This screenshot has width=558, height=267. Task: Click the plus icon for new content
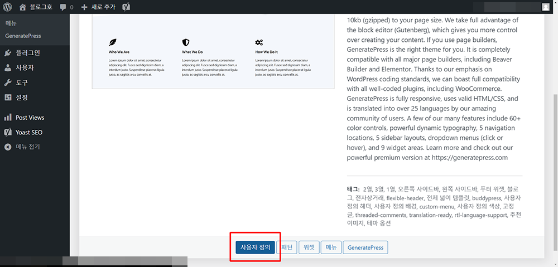pos(84,7)
